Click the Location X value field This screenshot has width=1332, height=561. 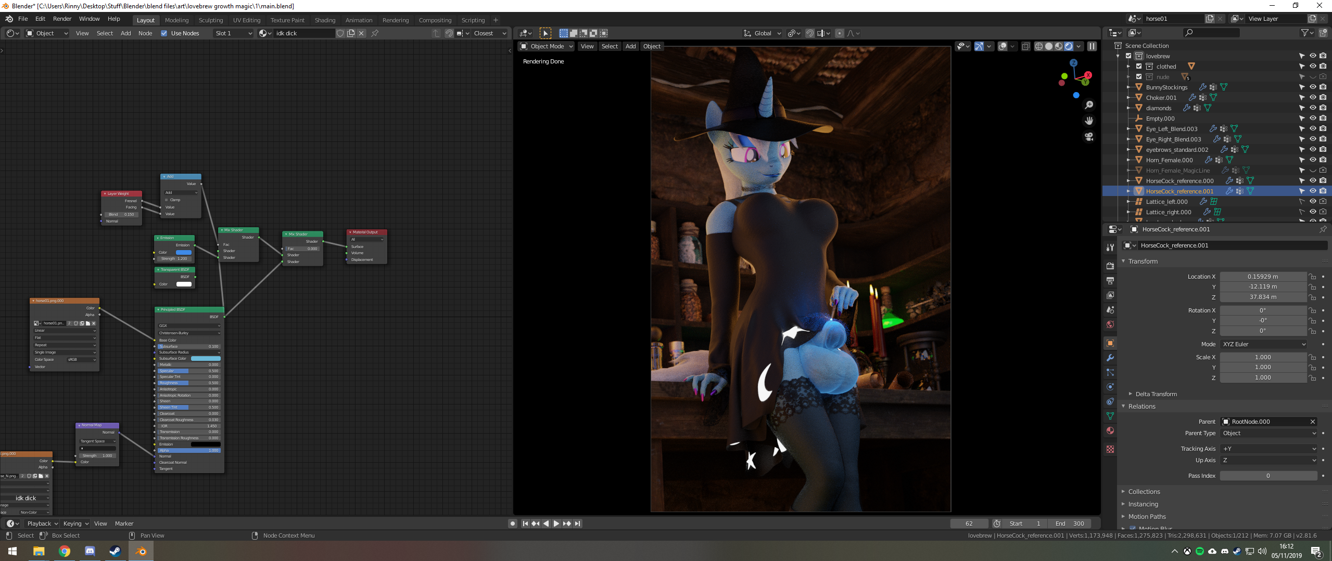pyautogui.click(x=1263, y=277)
